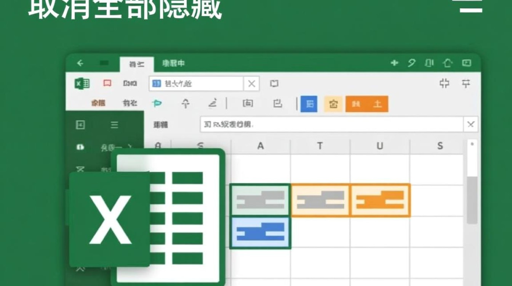Open the white hamburger menu at top right

pyautogui.click(x=471, y=6)
